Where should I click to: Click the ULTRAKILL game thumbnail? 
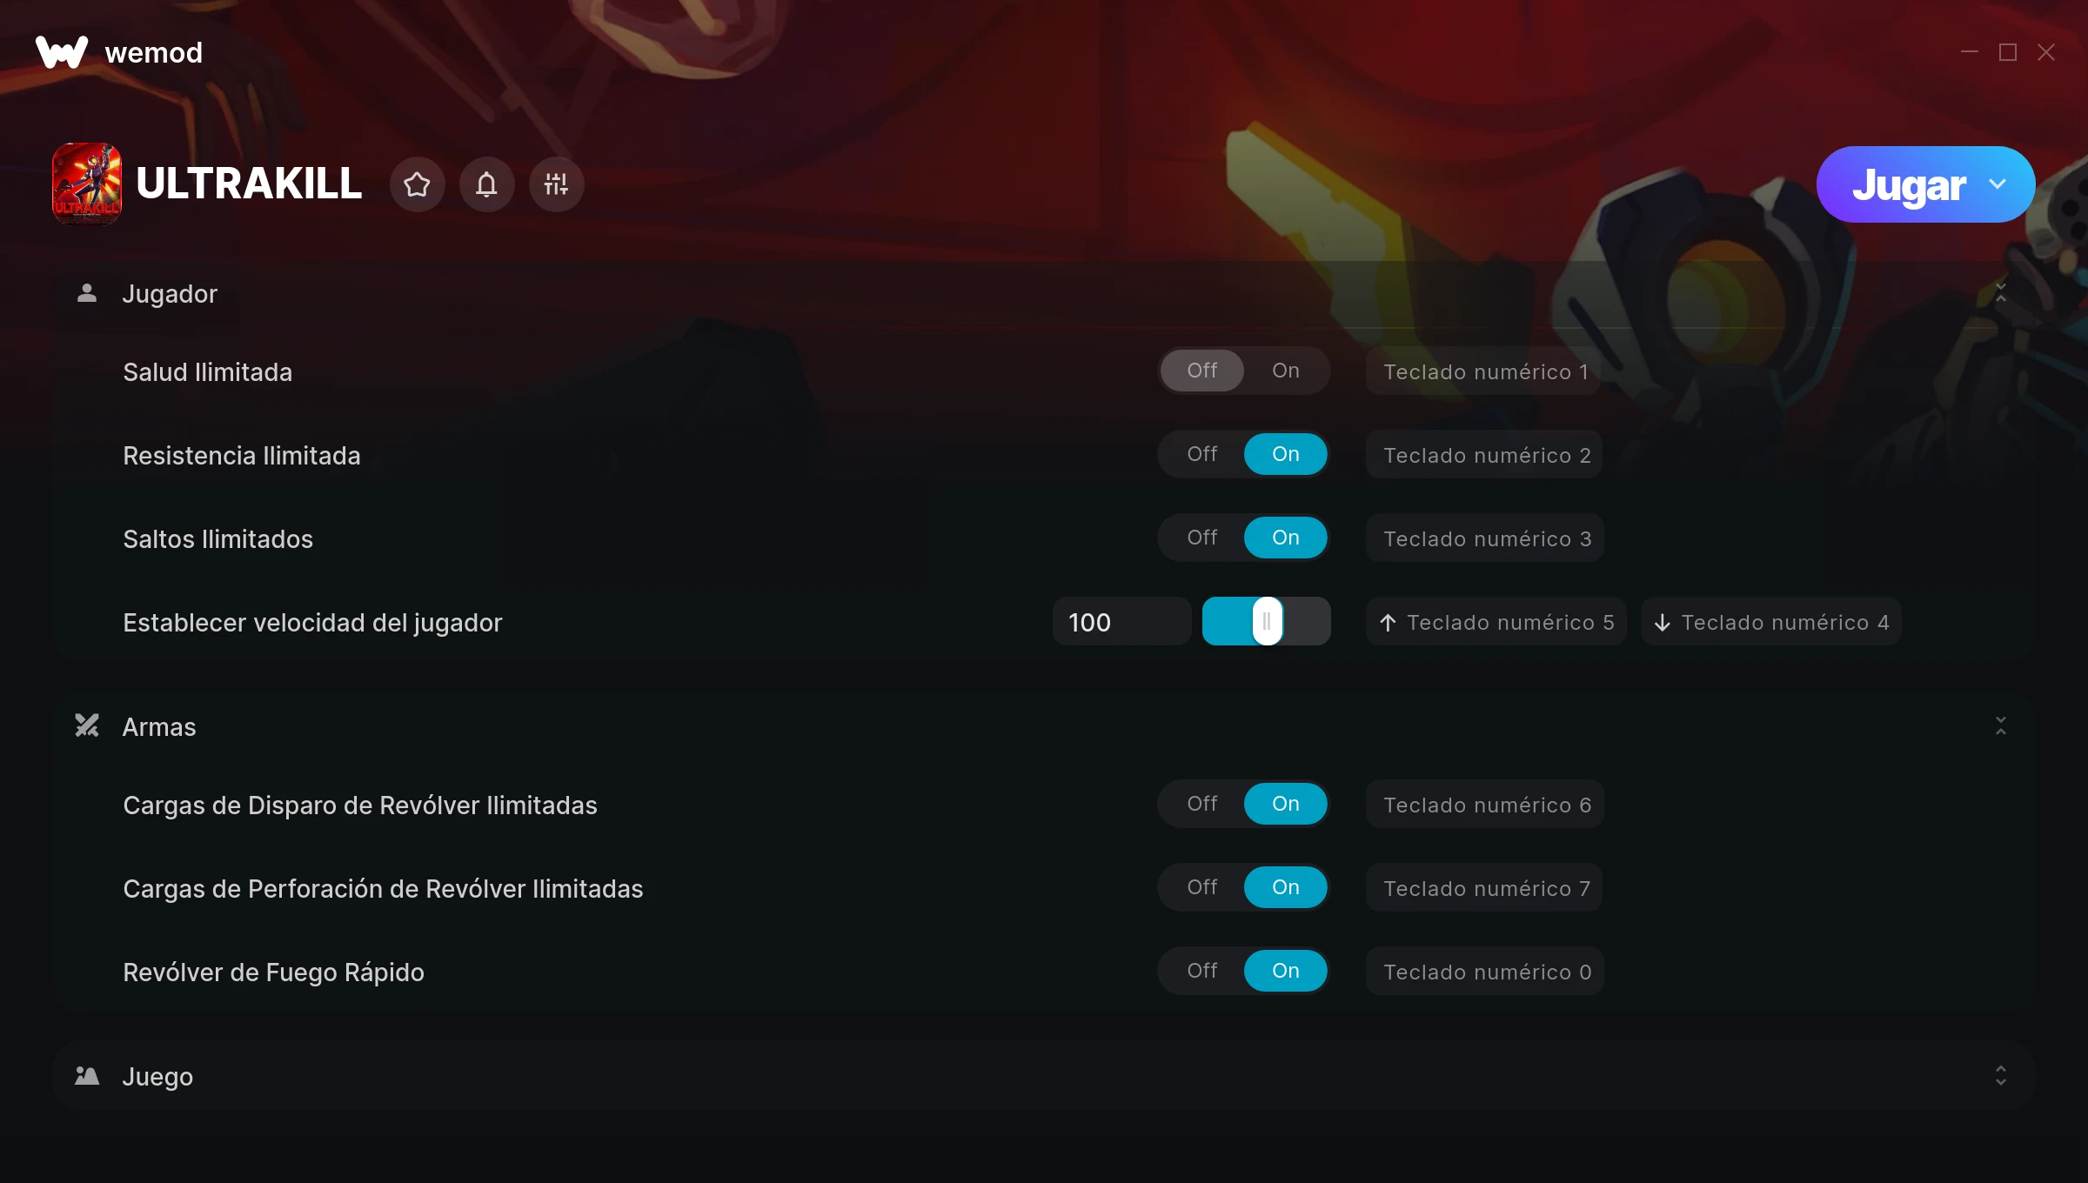click(x=87, y=184)
